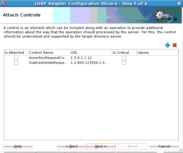Click the OID column header
This screenshot has width=183, height=153.
click(91, 53)
